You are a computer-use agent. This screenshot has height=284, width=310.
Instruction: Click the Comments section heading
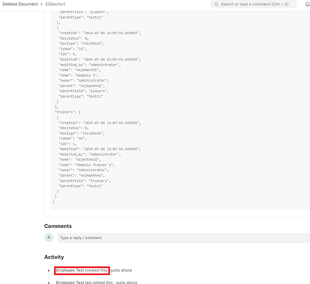click(x=58, y=226)
